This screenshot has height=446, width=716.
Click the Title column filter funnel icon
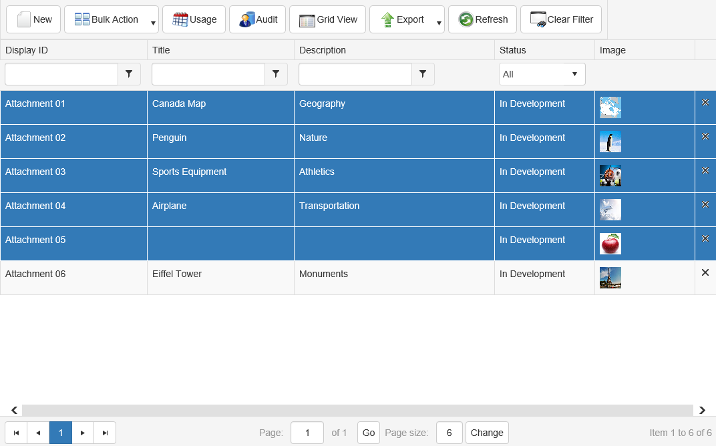pyautogui.click(x=276, y=74)
